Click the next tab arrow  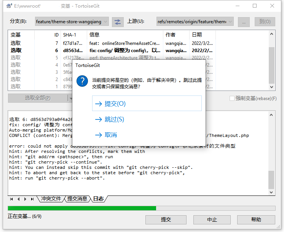pos(25,199)
